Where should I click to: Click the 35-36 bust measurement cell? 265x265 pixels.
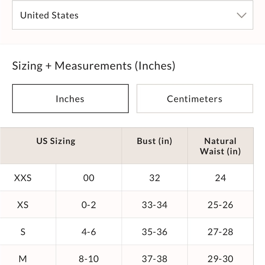click(155, 232)
